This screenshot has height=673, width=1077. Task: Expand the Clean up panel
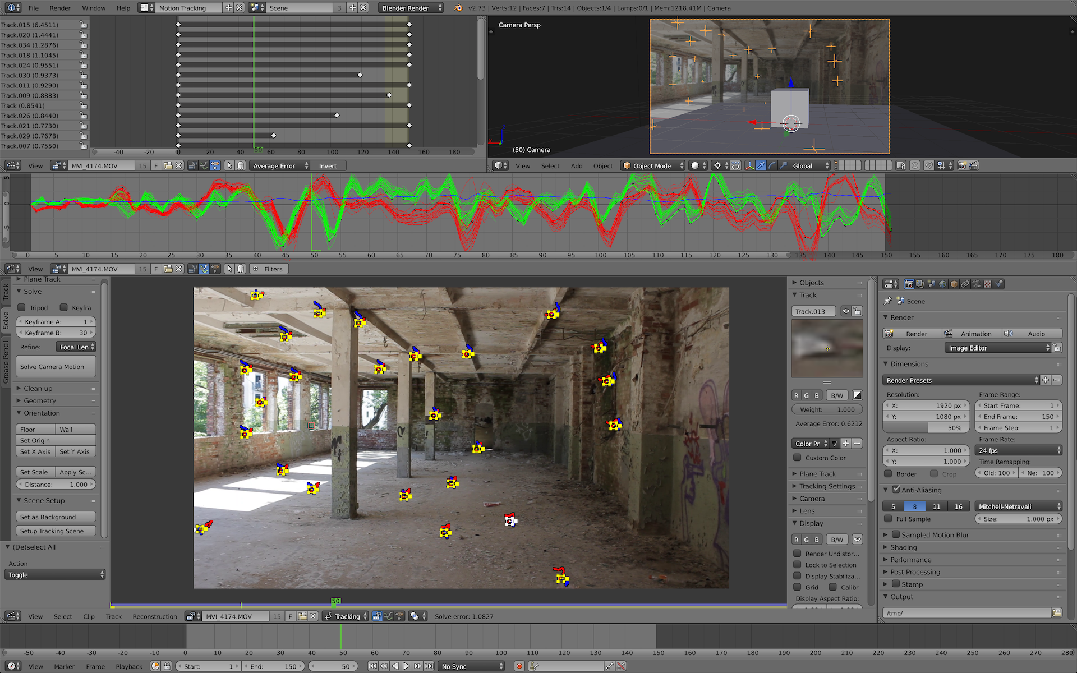pyautogui.click(x=38, y=388)
